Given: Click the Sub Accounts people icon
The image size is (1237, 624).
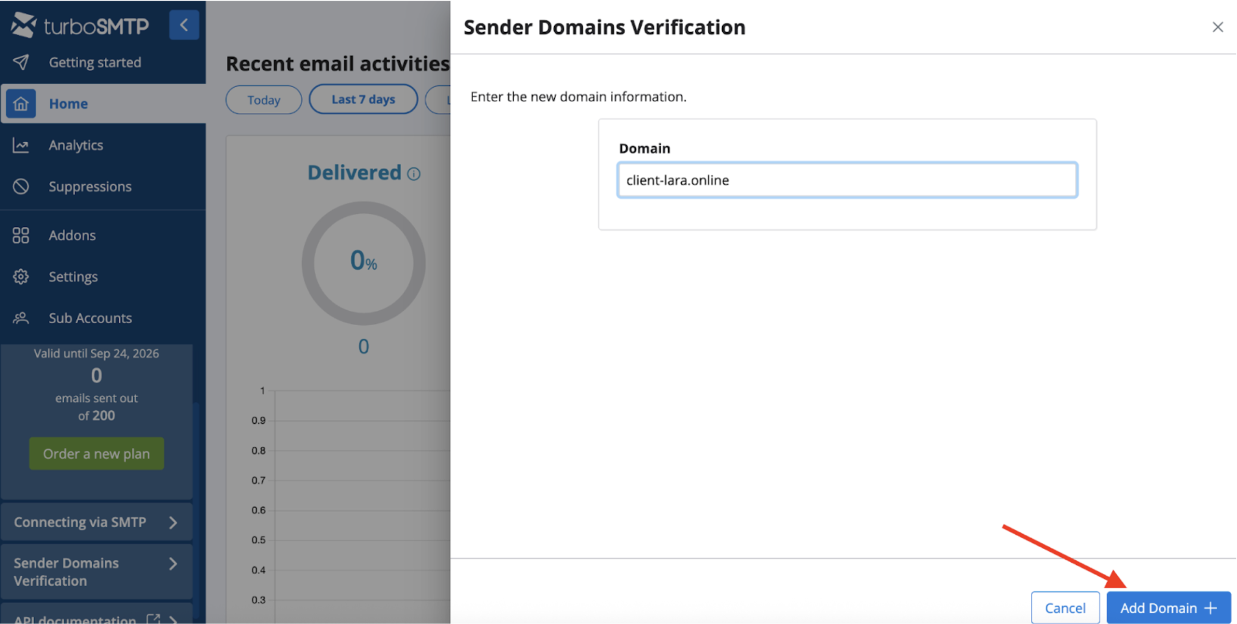Looking at the screenshot, I should click(21, 318).
